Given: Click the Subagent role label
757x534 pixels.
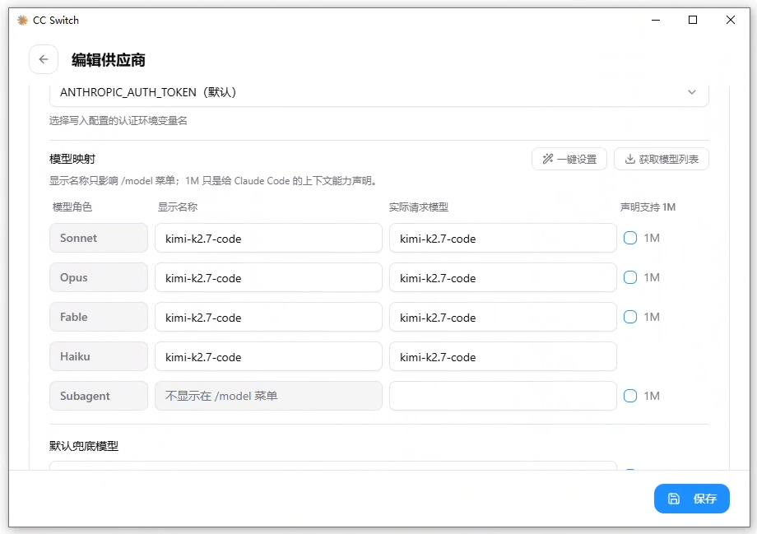Looking at the screenshot, I should pyautogui.click(x=99, y=396).
